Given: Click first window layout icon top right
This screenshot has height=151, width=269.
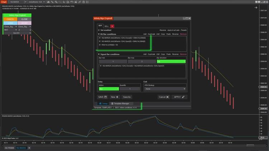Looking at the screenshot, I should [256, 2].
